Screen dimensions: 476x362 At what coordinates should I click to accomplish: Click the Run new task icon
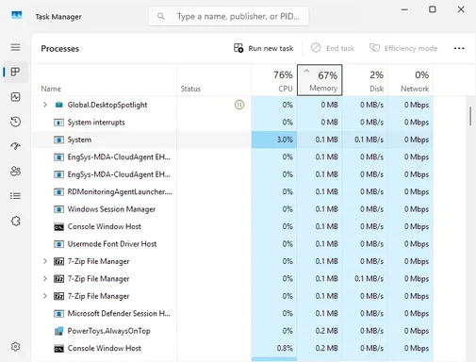[x=238, y=48]
